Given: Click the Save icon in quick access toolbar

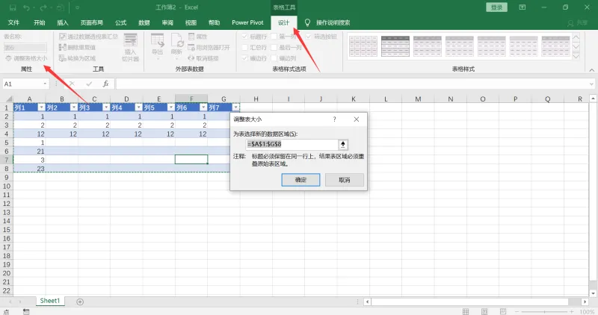Looking at the screenshot, I should tap(13, 7).
